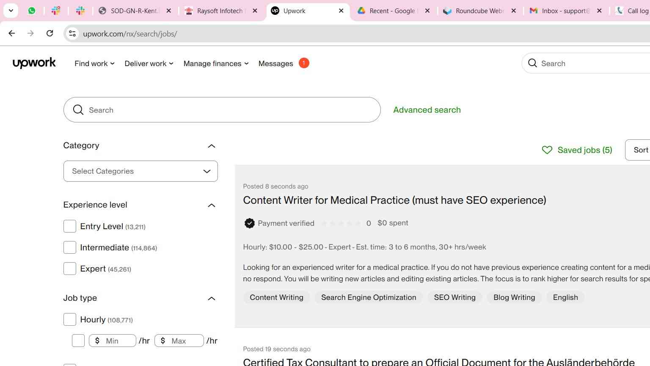
Task: Open Content Writer for Medical Practice job
Action: (x=394, y=200)
